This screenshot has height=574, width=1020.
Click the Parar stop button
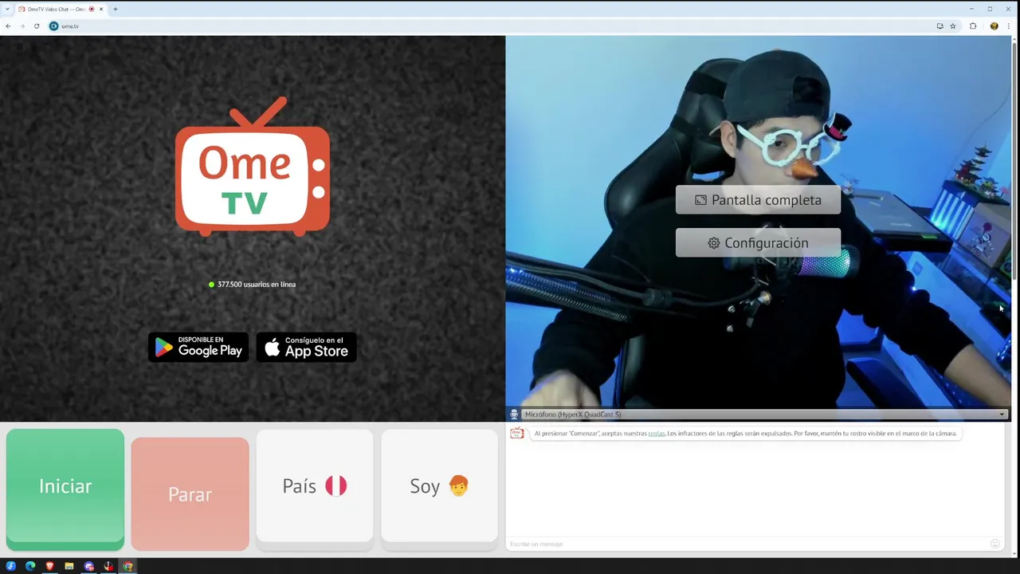(190, 494)
